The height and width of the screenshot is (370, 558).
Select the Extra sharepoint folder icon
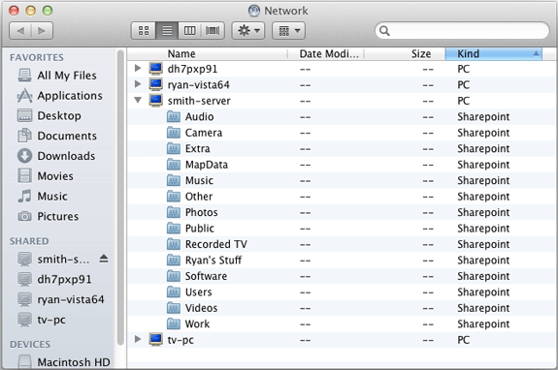click(174, 148)
